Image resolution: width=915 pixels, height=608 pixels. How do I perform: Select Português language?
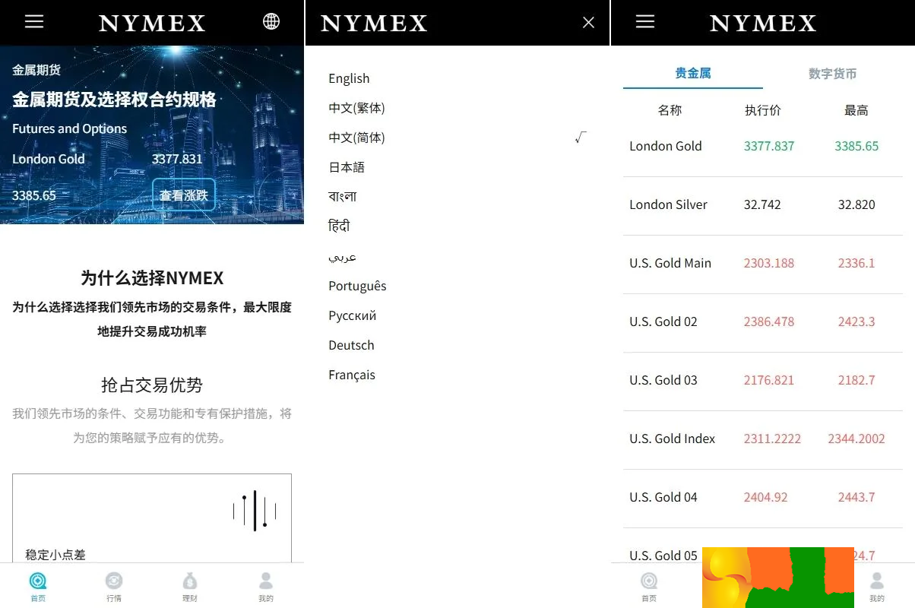click(x=357, y=286)
